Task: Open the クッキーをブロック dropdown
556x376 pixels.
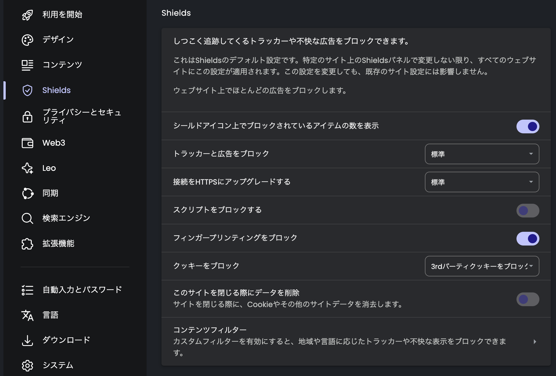Action: pos(482,266)
